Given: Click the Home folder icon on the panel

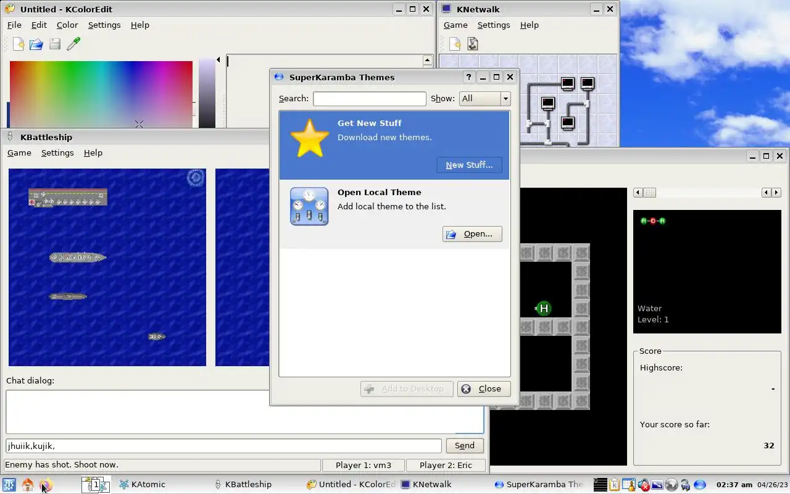Looking at the screenshot, I should (28, 485).
